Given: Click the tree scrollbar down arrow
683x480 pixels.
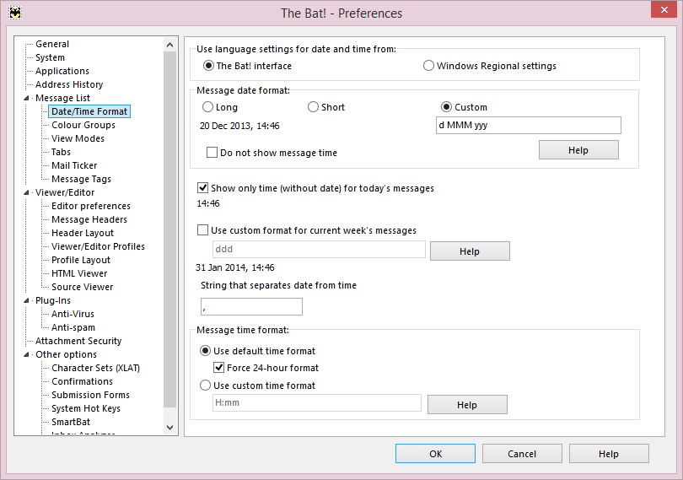Looking at the screenshot, I should [x=169, y=428].
